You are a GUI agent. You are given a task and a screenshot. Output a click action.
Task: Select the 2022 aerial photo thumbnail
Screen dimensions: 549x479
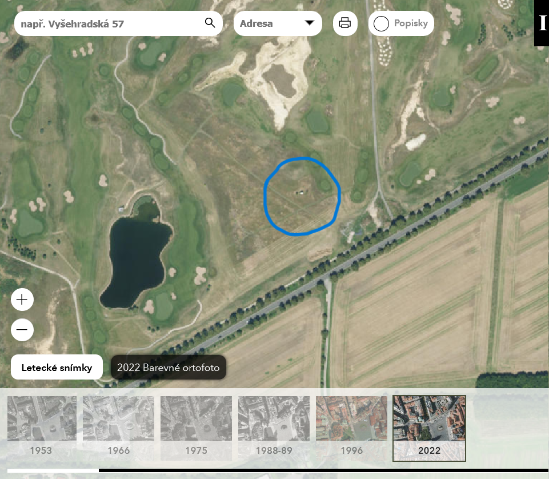click(429, 428)
